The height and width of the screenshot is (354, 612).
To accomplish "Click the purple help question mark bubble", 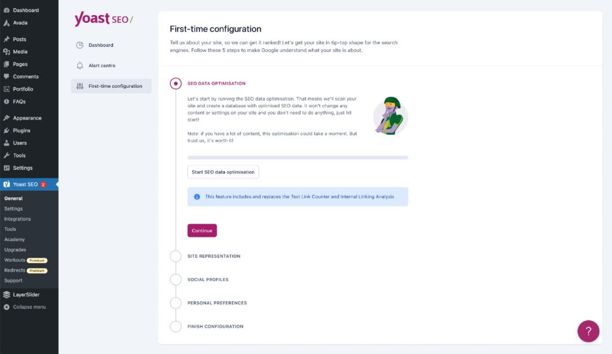I will [589, 331].
